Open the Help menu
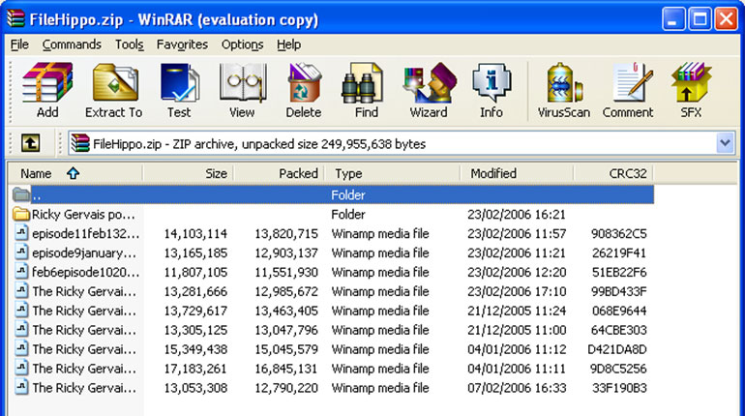The width and height of the screenshot is (745, 416). click(289, 45)
